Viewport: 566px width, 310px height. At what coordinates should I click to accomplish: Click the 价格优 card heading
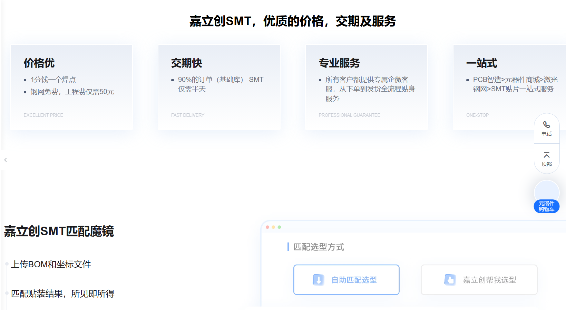[39, 63]
